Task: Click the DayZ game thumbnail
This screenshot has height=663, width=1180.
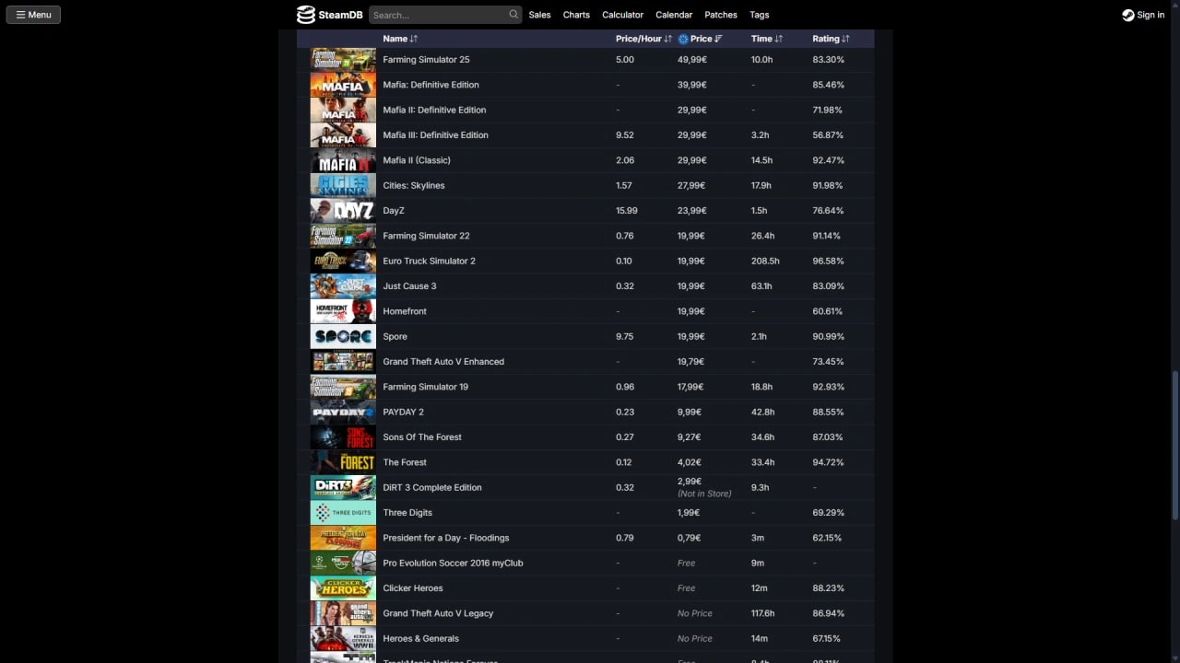Action: 343,211
